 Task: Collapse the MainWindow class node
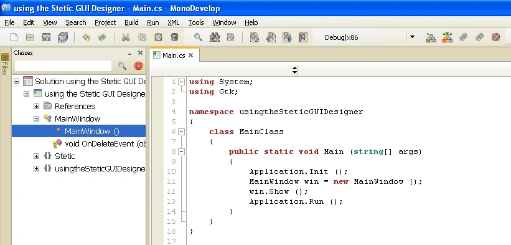(37, 118)
